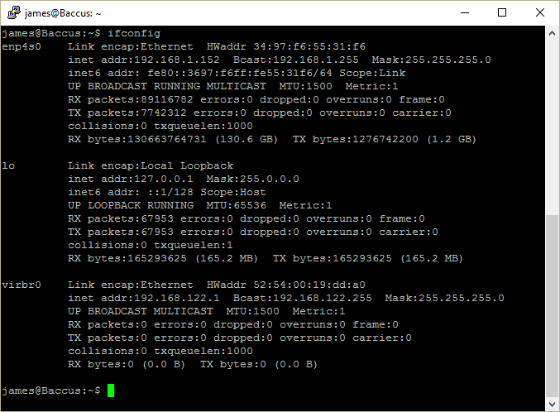The width and height of the screenshot is (560, 412).
Task: Click the lo loopback interface name
Action: pyautogui.click(x=8, y=165)
